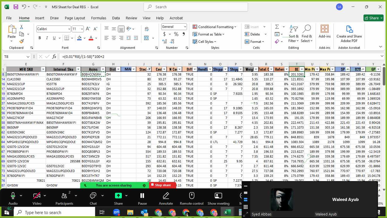Click the Decrease Decimal icon
Image resolution: width=387 pixels, height=218 pixels.
tap(173, 41)
